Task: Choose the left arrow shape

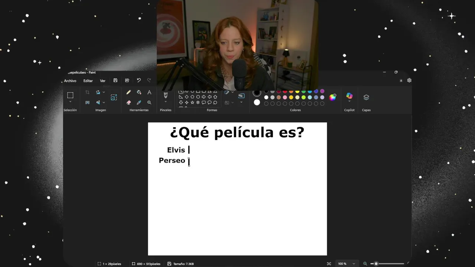Action: [209, 97]
